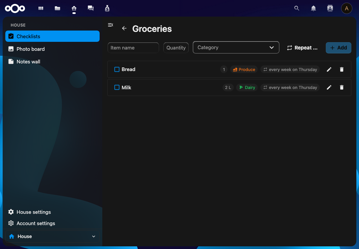Delete the Milk item using the trash icon

pos(342,87)
